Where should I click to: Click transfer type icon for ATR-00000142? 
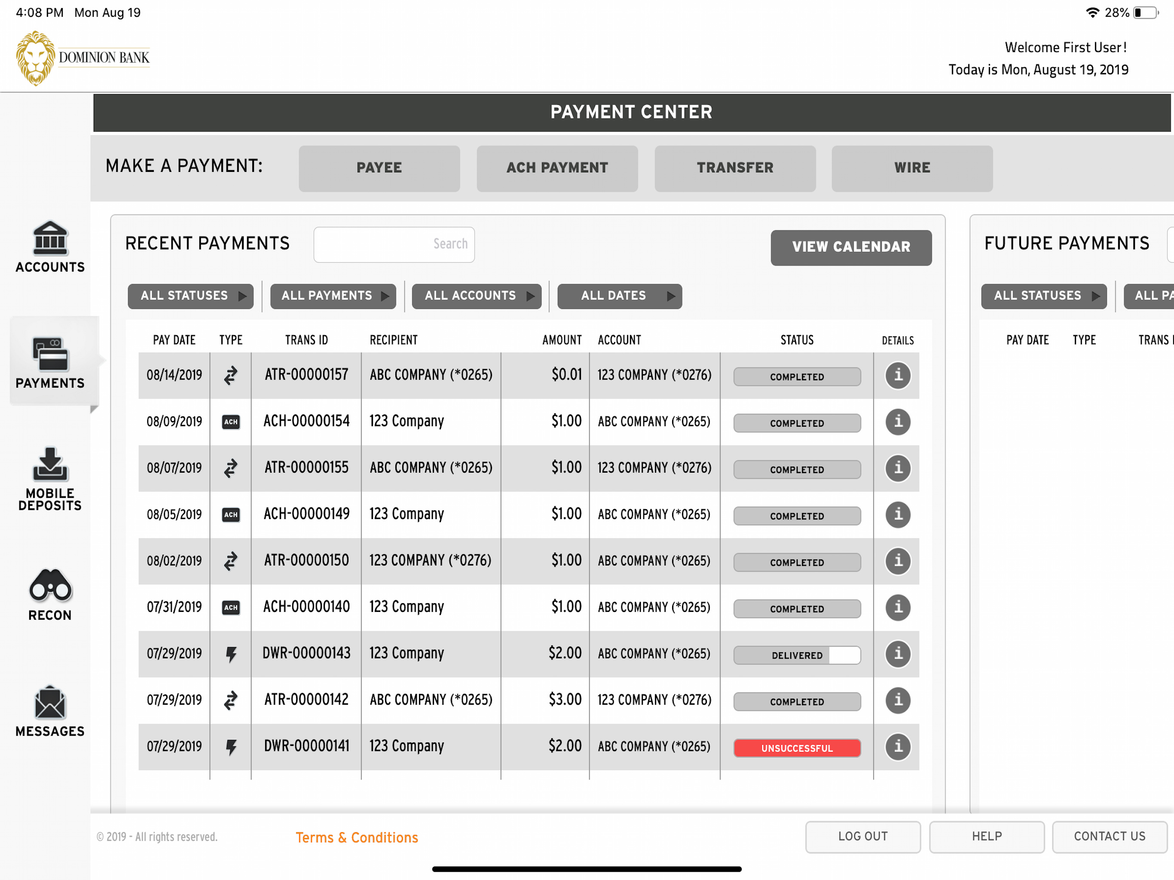coord(230,700)
